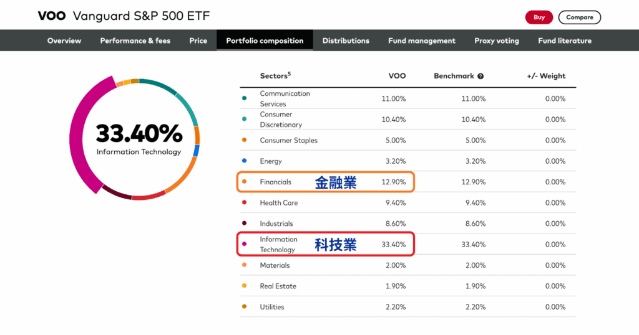Open the Proxy voting tab

[x=497, y=40]
